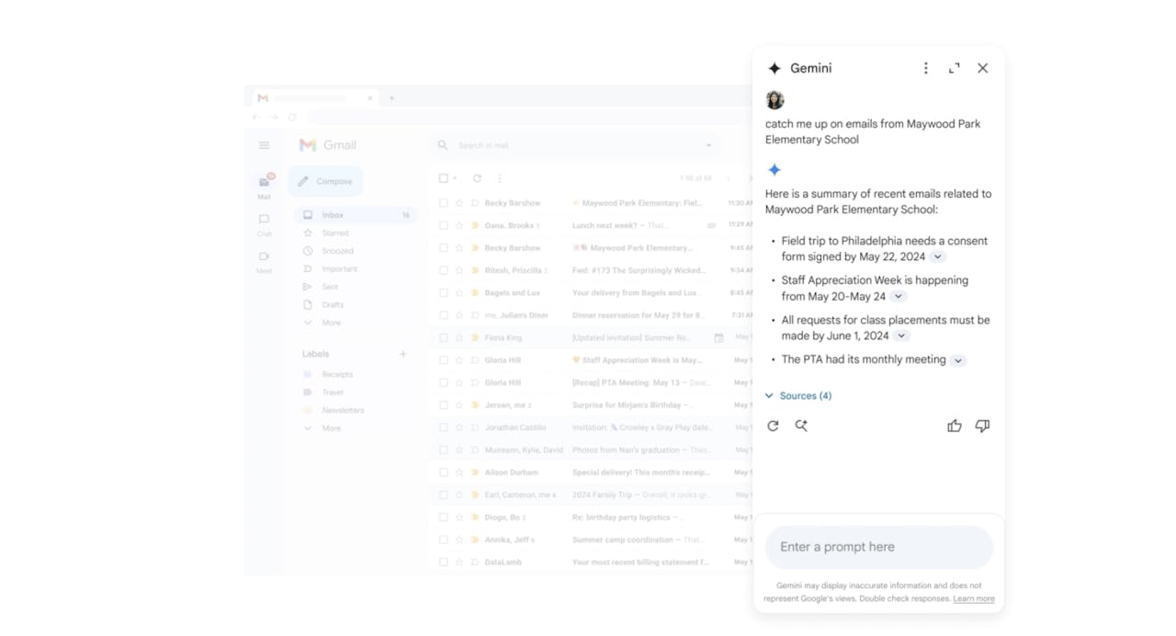The image size is (1176, 636).
Task: Open the Gmail main menu hamburger icon
Action: tap(264, 145)
